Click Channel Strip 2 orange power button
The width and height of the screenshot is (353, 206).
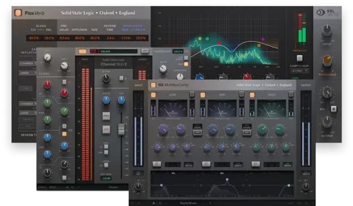pos(82,51)
